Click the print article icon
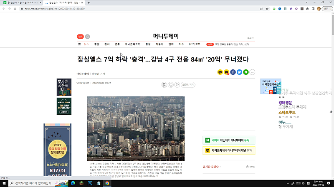Image resolution: width=334 pixels, height=187 pixels. click(x=171, y=85)
